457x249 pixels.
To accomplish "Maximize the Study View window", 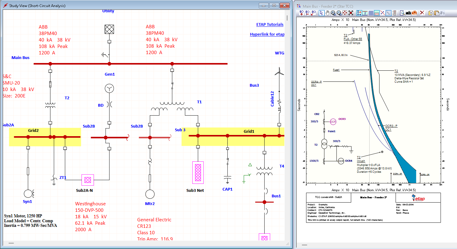I will [274, 5].
